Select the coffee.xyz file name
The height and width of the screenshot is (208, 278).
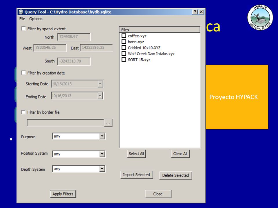(x=137, y=36)
